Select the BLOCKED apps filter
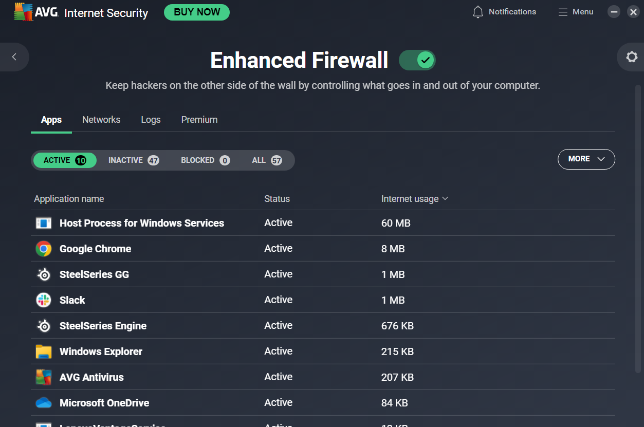Screen dimensions: 644x427 pos(205,160)
